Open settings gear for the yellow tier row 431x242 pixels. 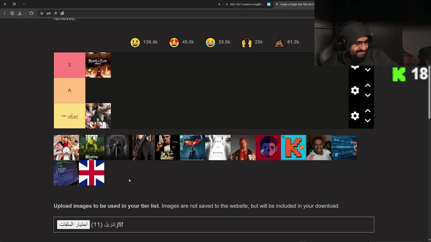pyautogui.click(x=355, y=116)
